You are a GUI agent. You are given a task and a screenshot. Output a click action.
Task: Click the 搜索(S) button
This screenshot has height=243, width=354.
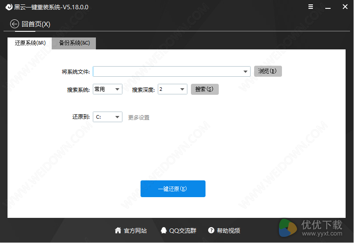205,89
